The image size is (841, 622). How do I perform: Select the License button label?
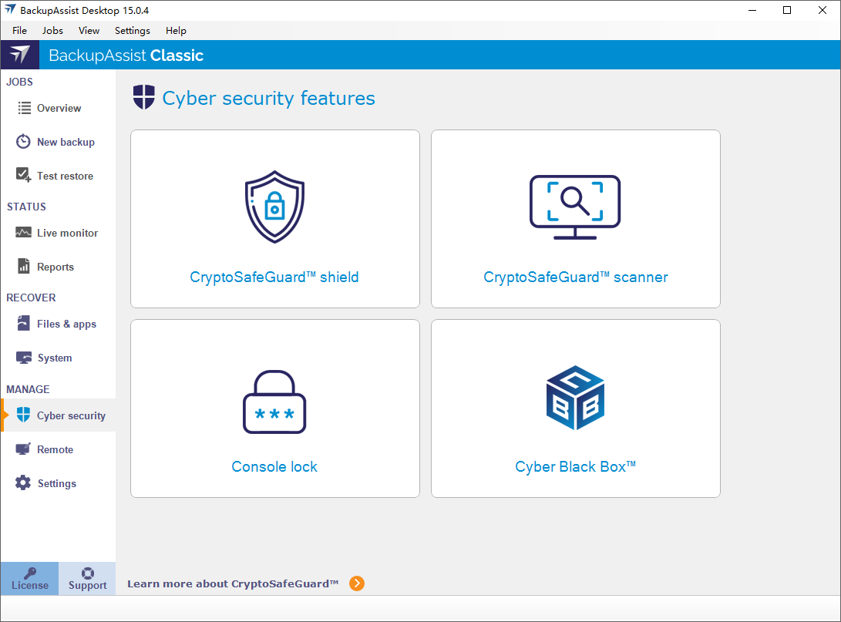click(30, 586)
